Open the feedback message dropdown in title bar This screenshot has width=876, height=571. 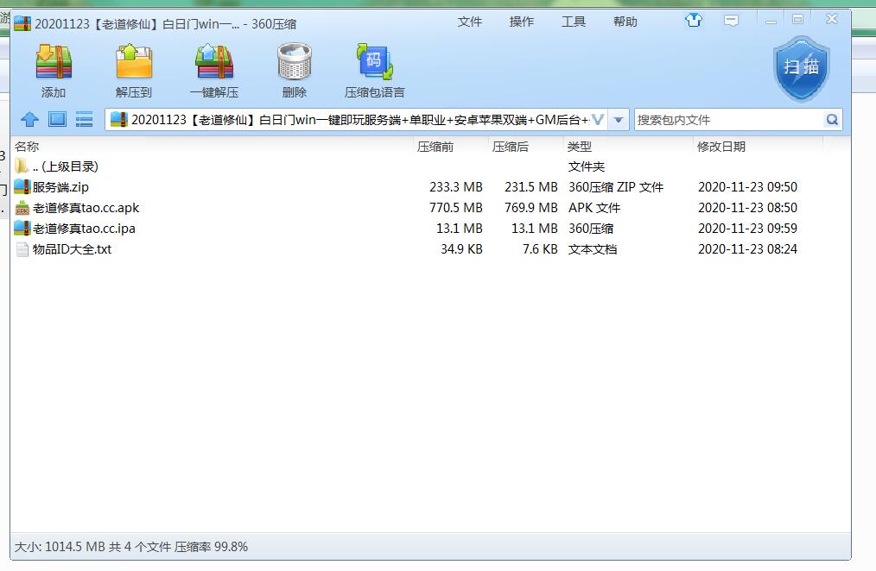[x=732, y=21]
